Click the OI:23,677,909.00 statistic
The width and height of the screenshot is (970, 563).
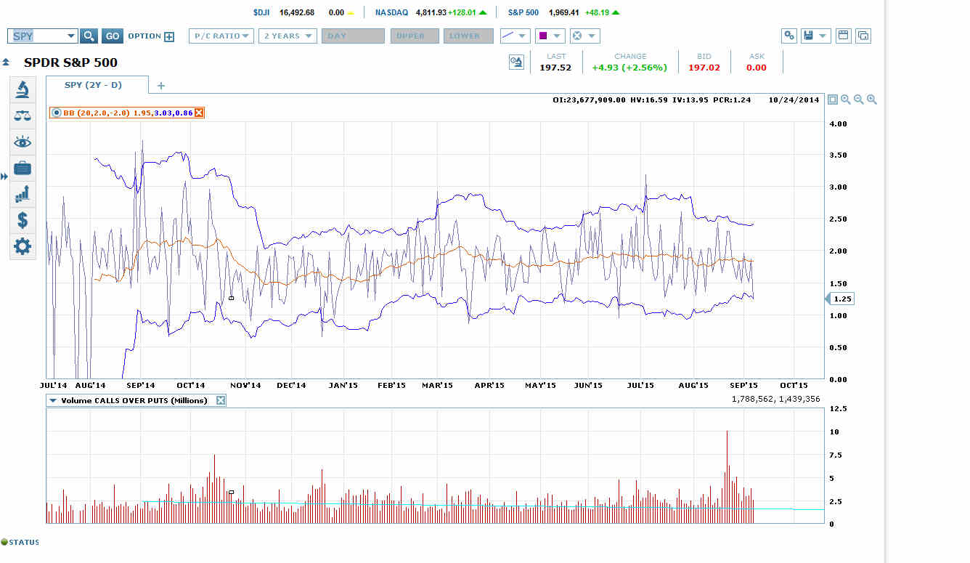point(589,100)
